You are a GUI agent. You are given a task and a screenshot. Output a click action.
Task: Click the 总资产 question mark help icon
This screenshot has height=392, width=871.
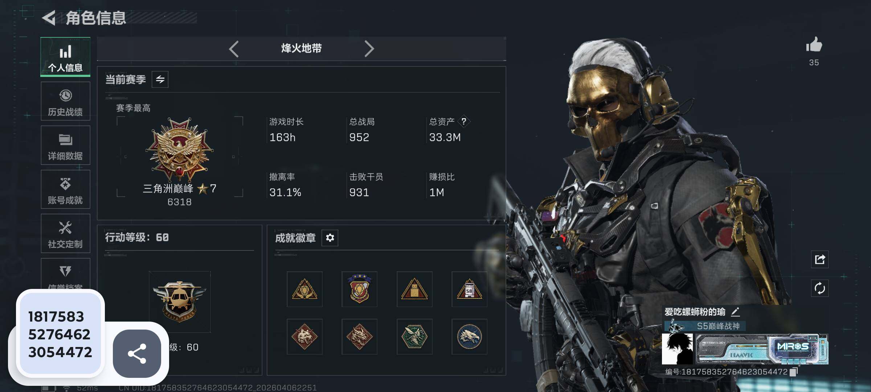(464, 122)
